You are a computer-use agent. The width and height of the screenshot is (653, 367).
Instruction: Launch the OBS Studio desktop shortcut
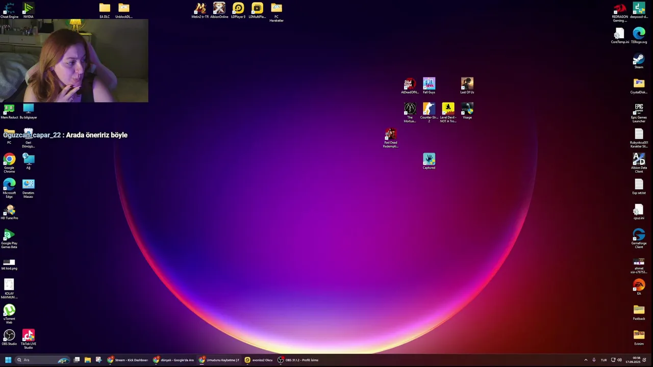click(x=9, y=337)
